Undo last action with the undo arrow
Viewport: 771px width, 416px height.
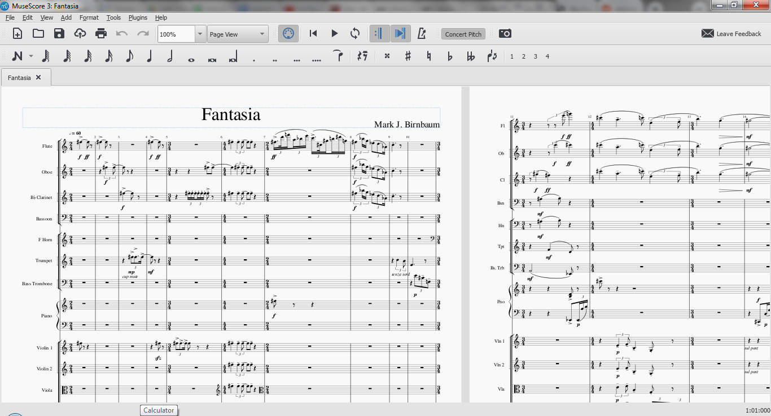[122, 34]
